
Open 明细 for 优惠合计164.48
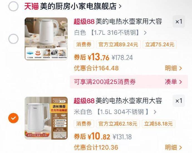click(x=173, y=68)
